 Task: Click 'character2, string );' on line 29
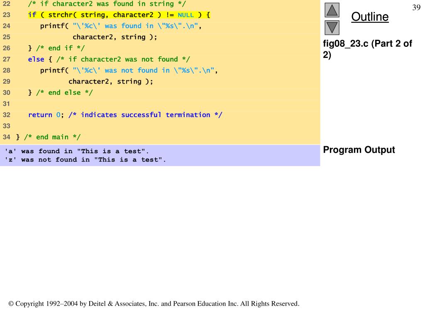coord(110,82)
